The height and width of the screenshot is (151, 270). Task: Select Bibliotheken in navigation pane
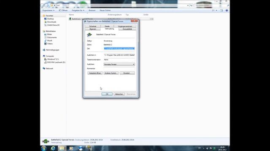click(x=51, y=31)
